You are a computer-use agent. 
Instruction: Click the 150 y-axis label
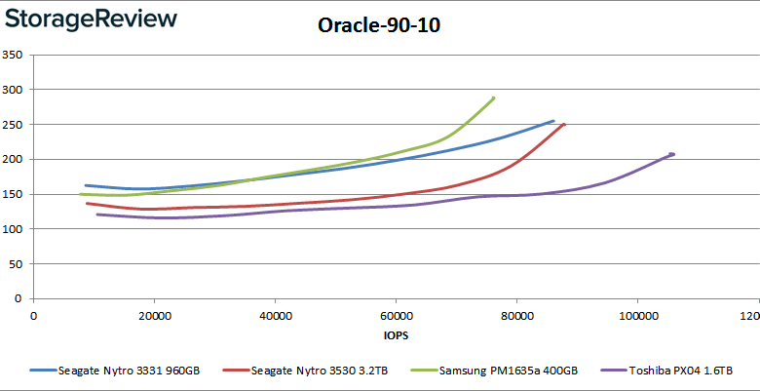pyautogui.click(x=12, y=195)
